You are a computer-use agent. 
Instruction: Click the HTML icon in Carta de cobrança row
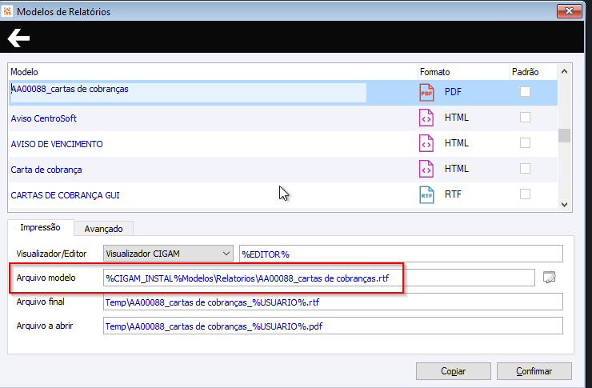tap(426, 169)
